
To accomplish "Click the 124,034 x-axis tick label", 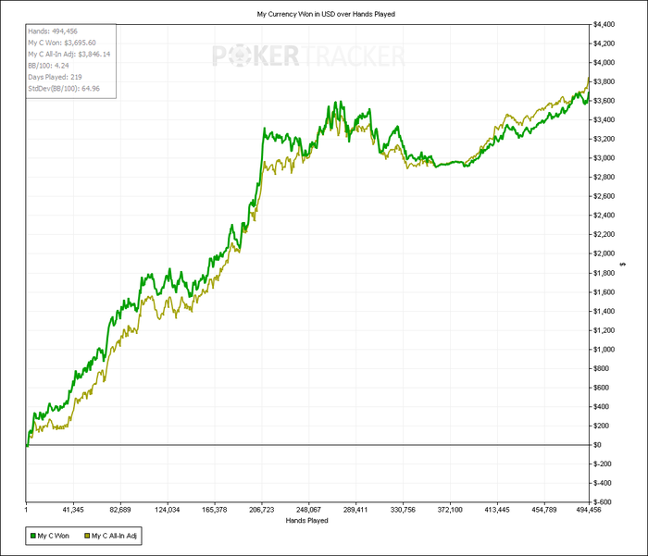I will click(x=168, y=510).
